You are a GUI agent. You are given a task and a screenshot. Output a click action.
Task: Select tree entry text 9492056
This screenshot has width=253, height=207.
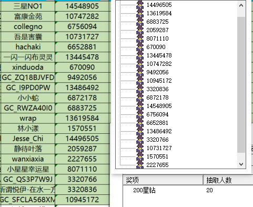click(x=157, y=72)
